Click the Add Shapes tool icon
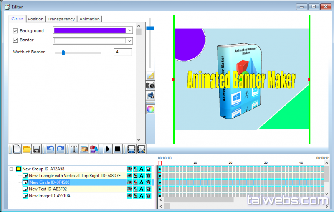Image resolution: width=334 pixels, height=212 pixels. pos(94,149)
